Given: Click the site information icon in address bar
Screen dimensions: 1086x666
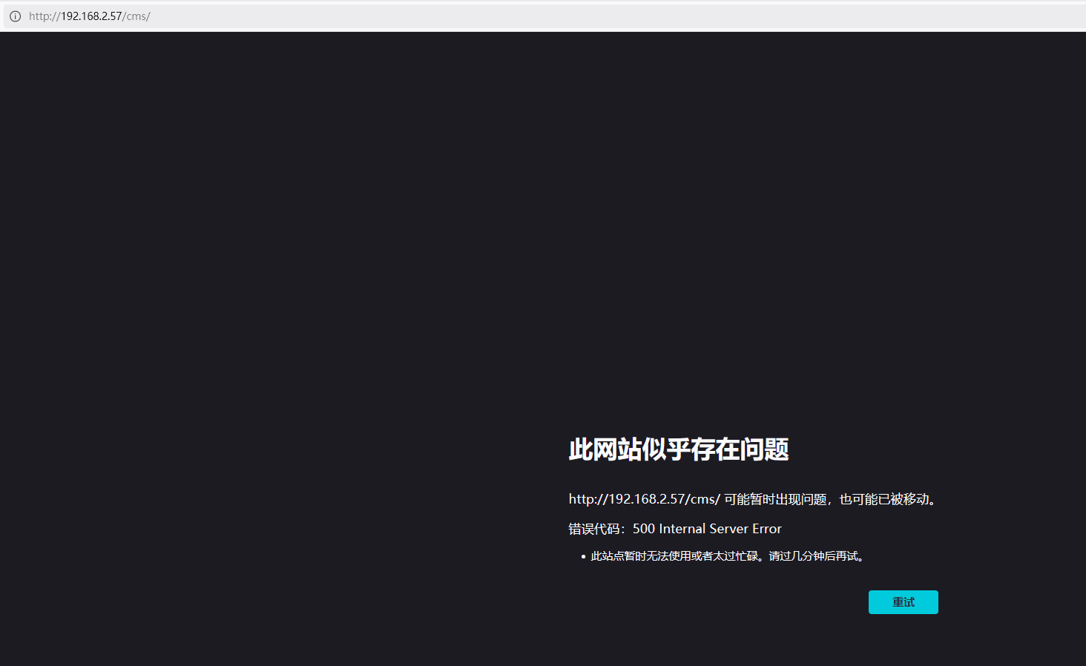Looking at the screenshot, I should click(x=15, y=16).
